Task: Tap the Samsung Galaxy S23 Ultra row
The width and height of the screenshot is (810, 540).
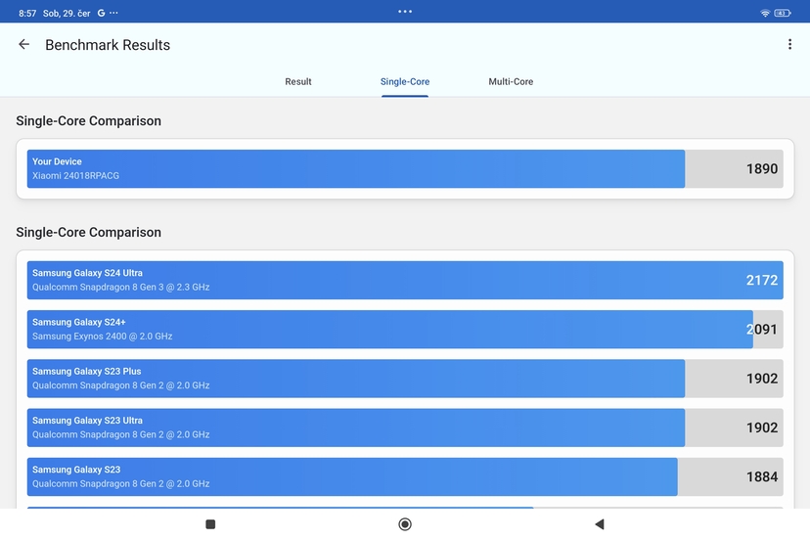Action: [x=405, y=427]
